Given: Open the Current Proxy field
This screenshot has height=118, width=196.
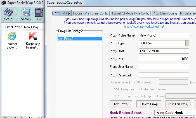Looking at the screenshot, I should pos(34,27).
